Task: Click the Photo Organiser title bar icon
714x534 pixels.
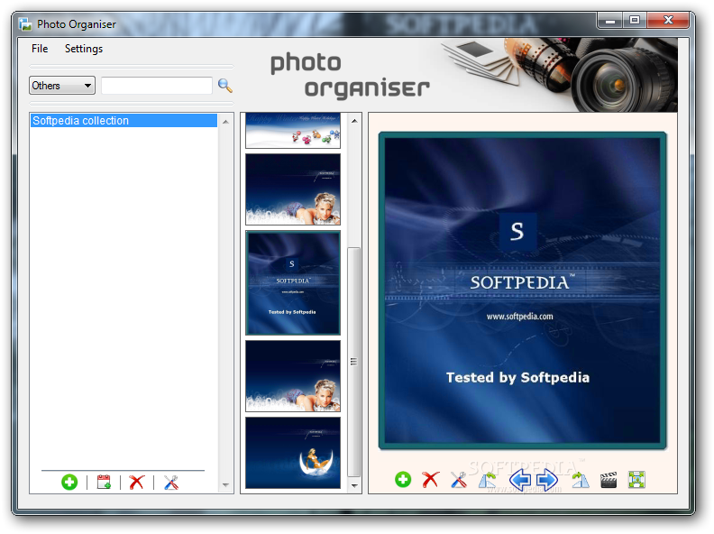Action: coord(25,24)
